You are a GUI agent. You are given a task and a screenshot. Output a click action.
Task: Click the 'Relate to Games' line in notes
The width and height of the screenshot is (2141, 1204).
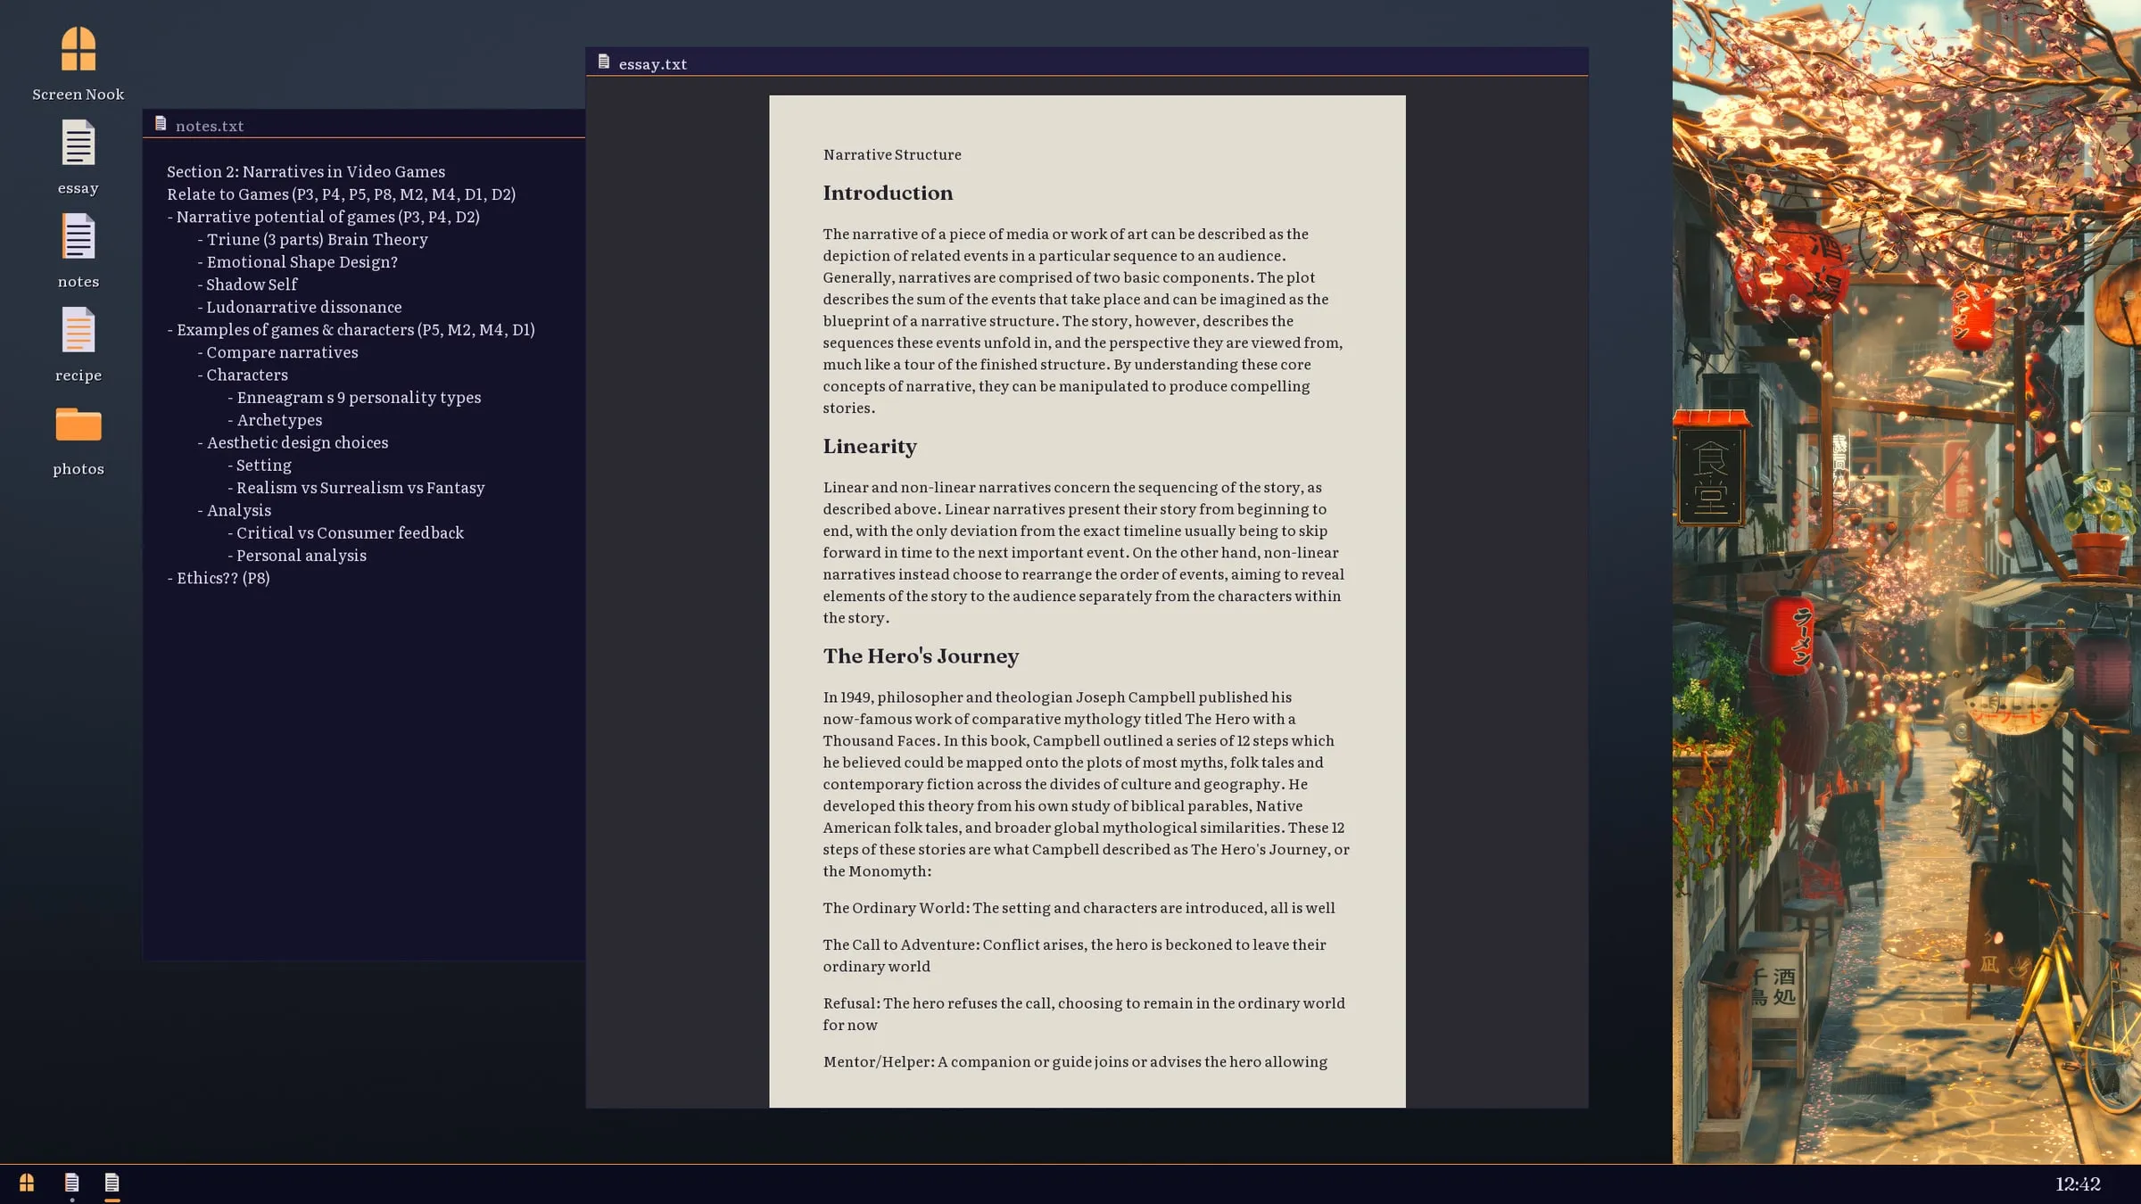tap(341, 194)
